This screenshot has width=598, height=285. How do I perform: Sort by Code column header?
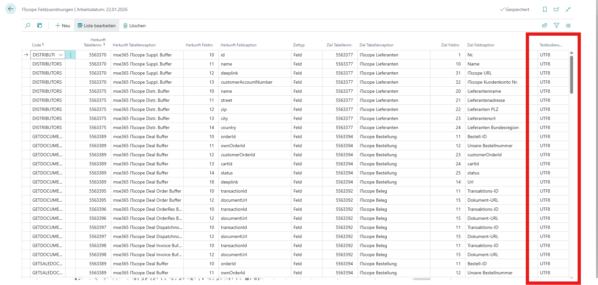coord(38,45)
